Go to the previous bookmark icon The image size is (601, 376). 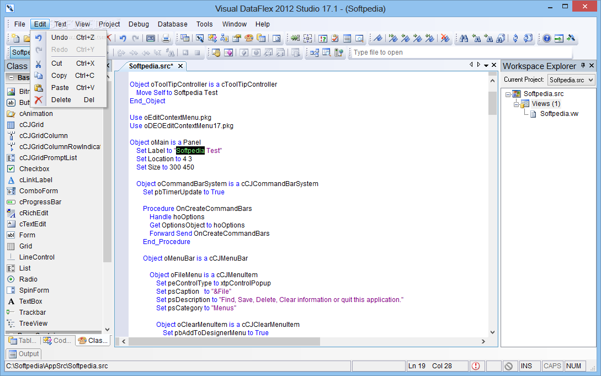click(x=405, y=38)
